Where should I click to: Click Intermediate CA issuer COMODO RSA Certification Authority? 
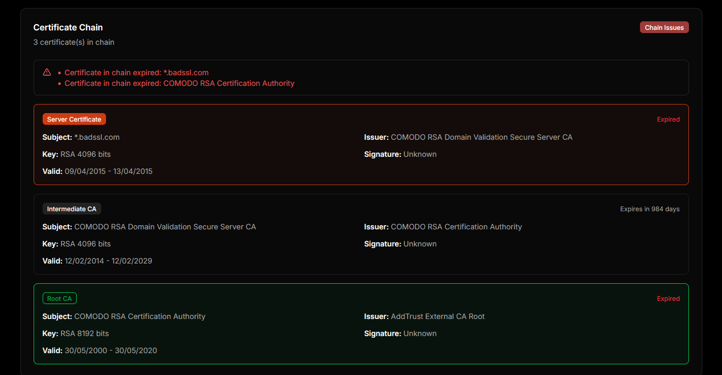[x=457, y=227]
